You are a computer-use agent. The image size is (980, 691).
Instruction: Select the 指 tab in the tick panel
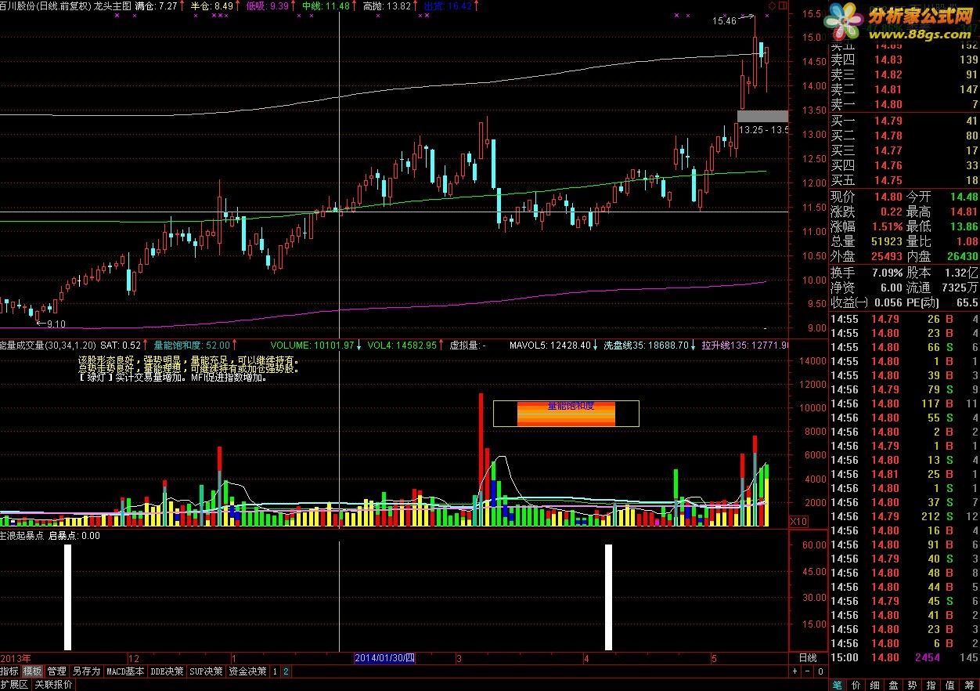(932, 685)
